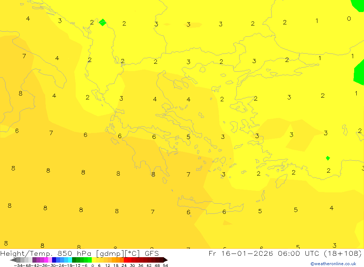Click the "0" temperature value on the map
The image size is (364, 267).
click(x=349, y=19)
